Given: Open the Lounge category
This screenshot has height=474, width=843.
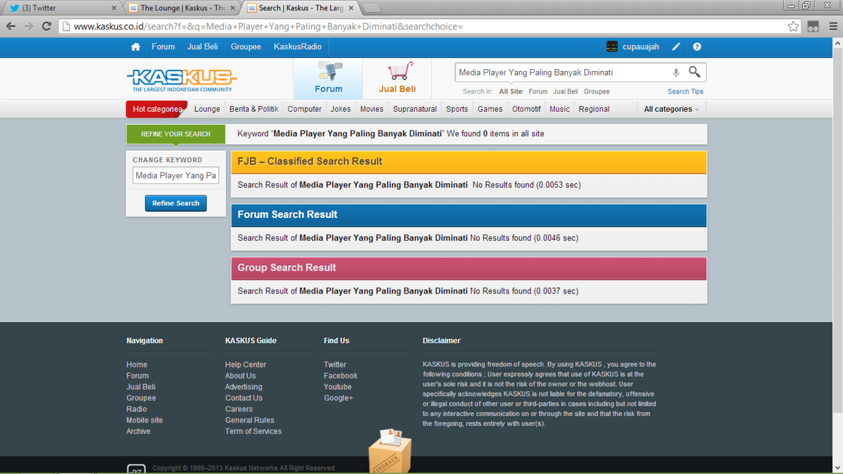Looking at the screenshot, I should click(x=207, y=109).
